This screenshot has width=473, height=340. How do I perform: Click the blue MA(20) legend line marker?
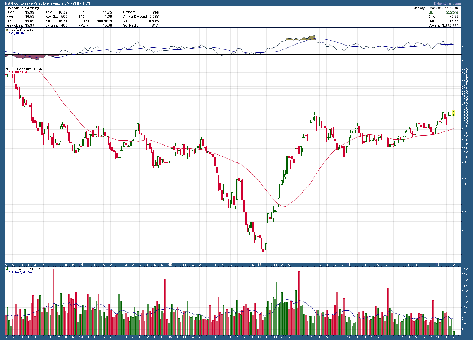7,33
